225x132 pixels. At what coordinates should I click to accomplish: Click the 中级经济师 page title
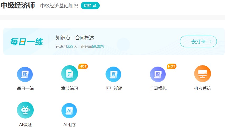18,5
